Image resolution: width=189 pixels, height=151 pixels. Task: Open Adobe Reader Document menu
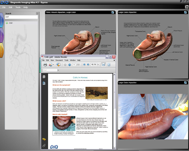tap(59, 60)
